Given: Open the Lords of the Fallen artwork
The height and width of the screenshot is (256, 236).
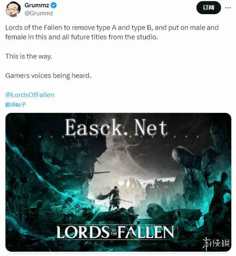Looking at the screenshot, I should (118, 182).
